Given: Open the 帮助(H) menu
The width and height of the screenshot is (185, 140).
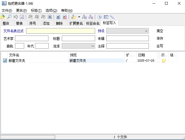Looking at the screenshot, I should (x=67, y=11).
